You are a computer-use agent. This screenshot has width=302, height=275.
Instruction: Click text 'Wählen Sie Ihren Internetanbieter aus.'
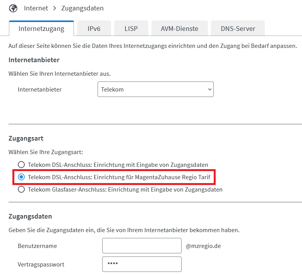click(60, 74)
